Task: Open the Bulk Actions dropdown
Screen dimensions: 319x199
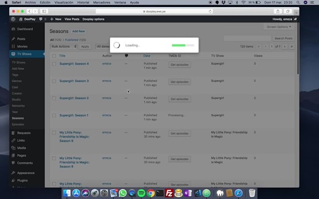Action: click(64, 46)
